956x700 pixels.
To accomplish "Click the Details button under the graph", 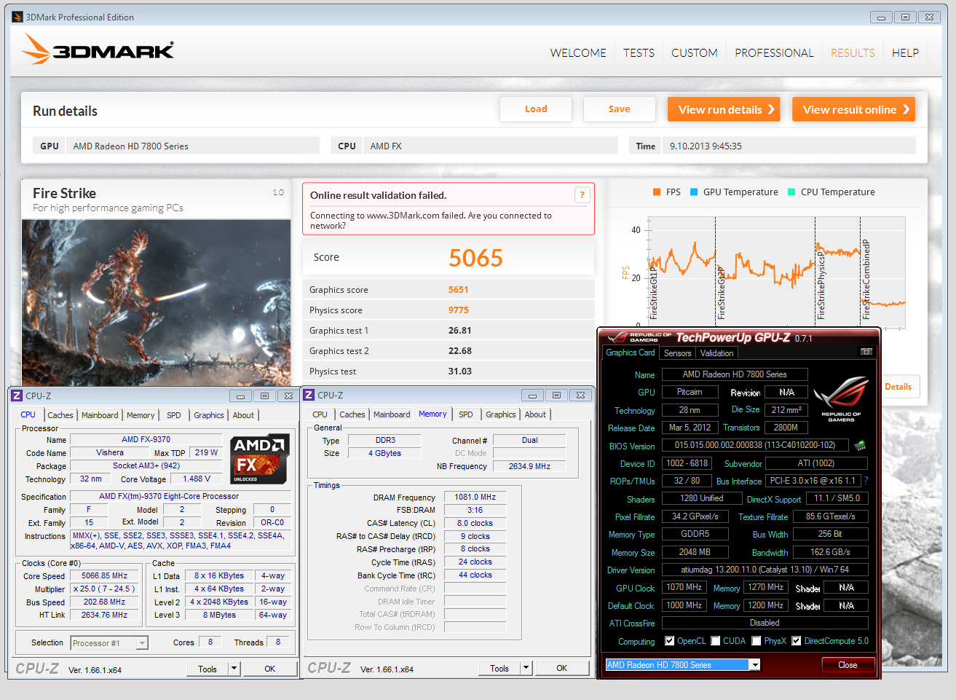I will (x=898, y=387).
